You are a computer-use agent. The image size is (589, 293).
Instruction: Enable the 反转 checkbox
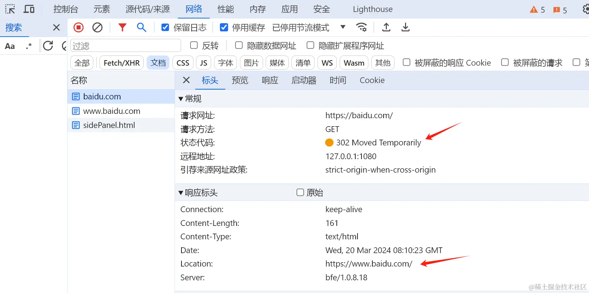(194, 45)
